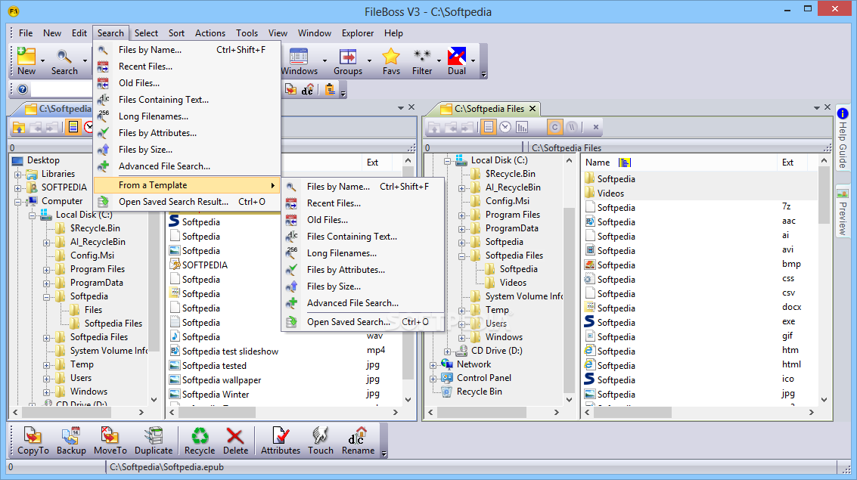This screenshot has width=857, height=480.
Task: Open the Select menu
Action: click(146, 33)
